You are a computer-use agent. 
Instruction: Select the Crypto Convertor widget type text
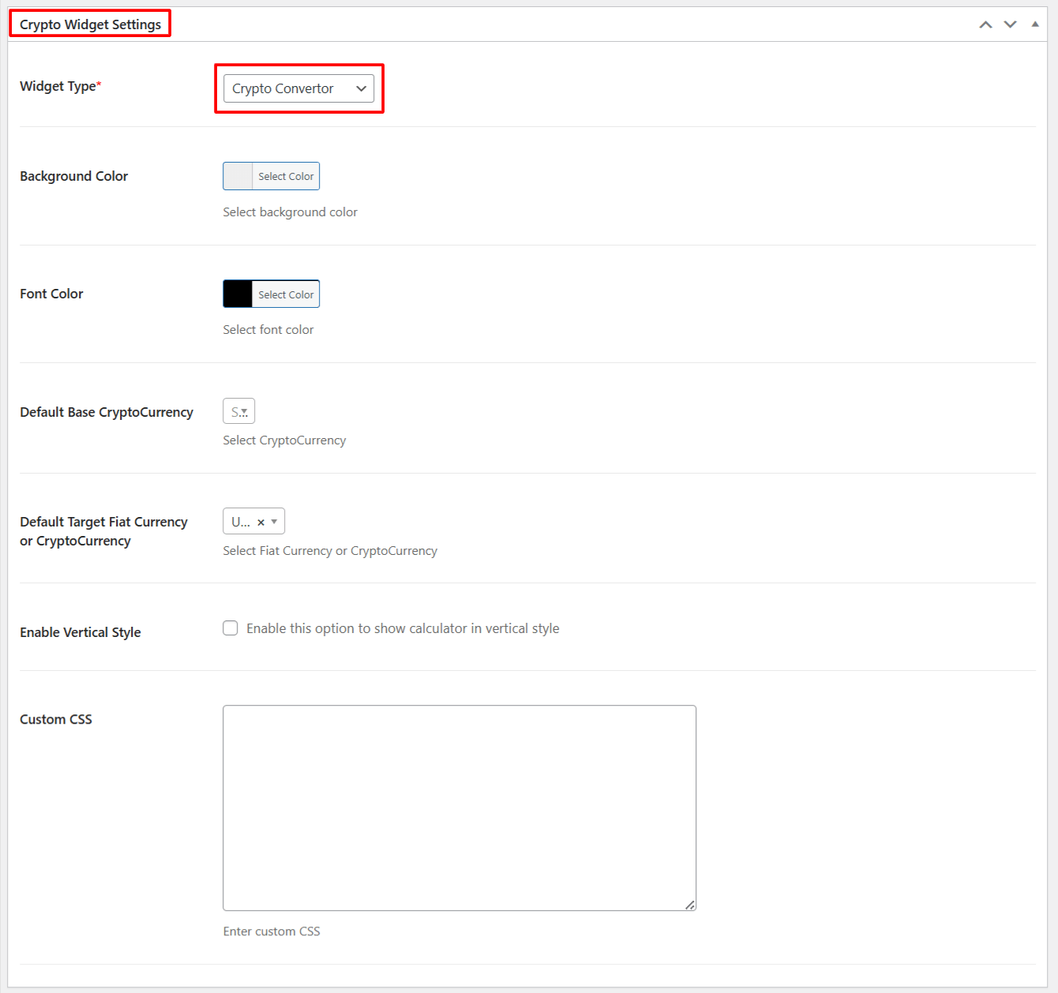283,88
